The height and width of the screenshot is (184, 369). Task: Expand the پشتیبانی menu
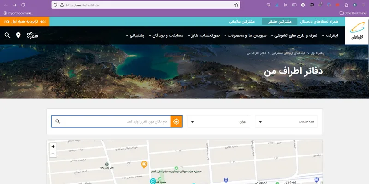tap(135, 35)
